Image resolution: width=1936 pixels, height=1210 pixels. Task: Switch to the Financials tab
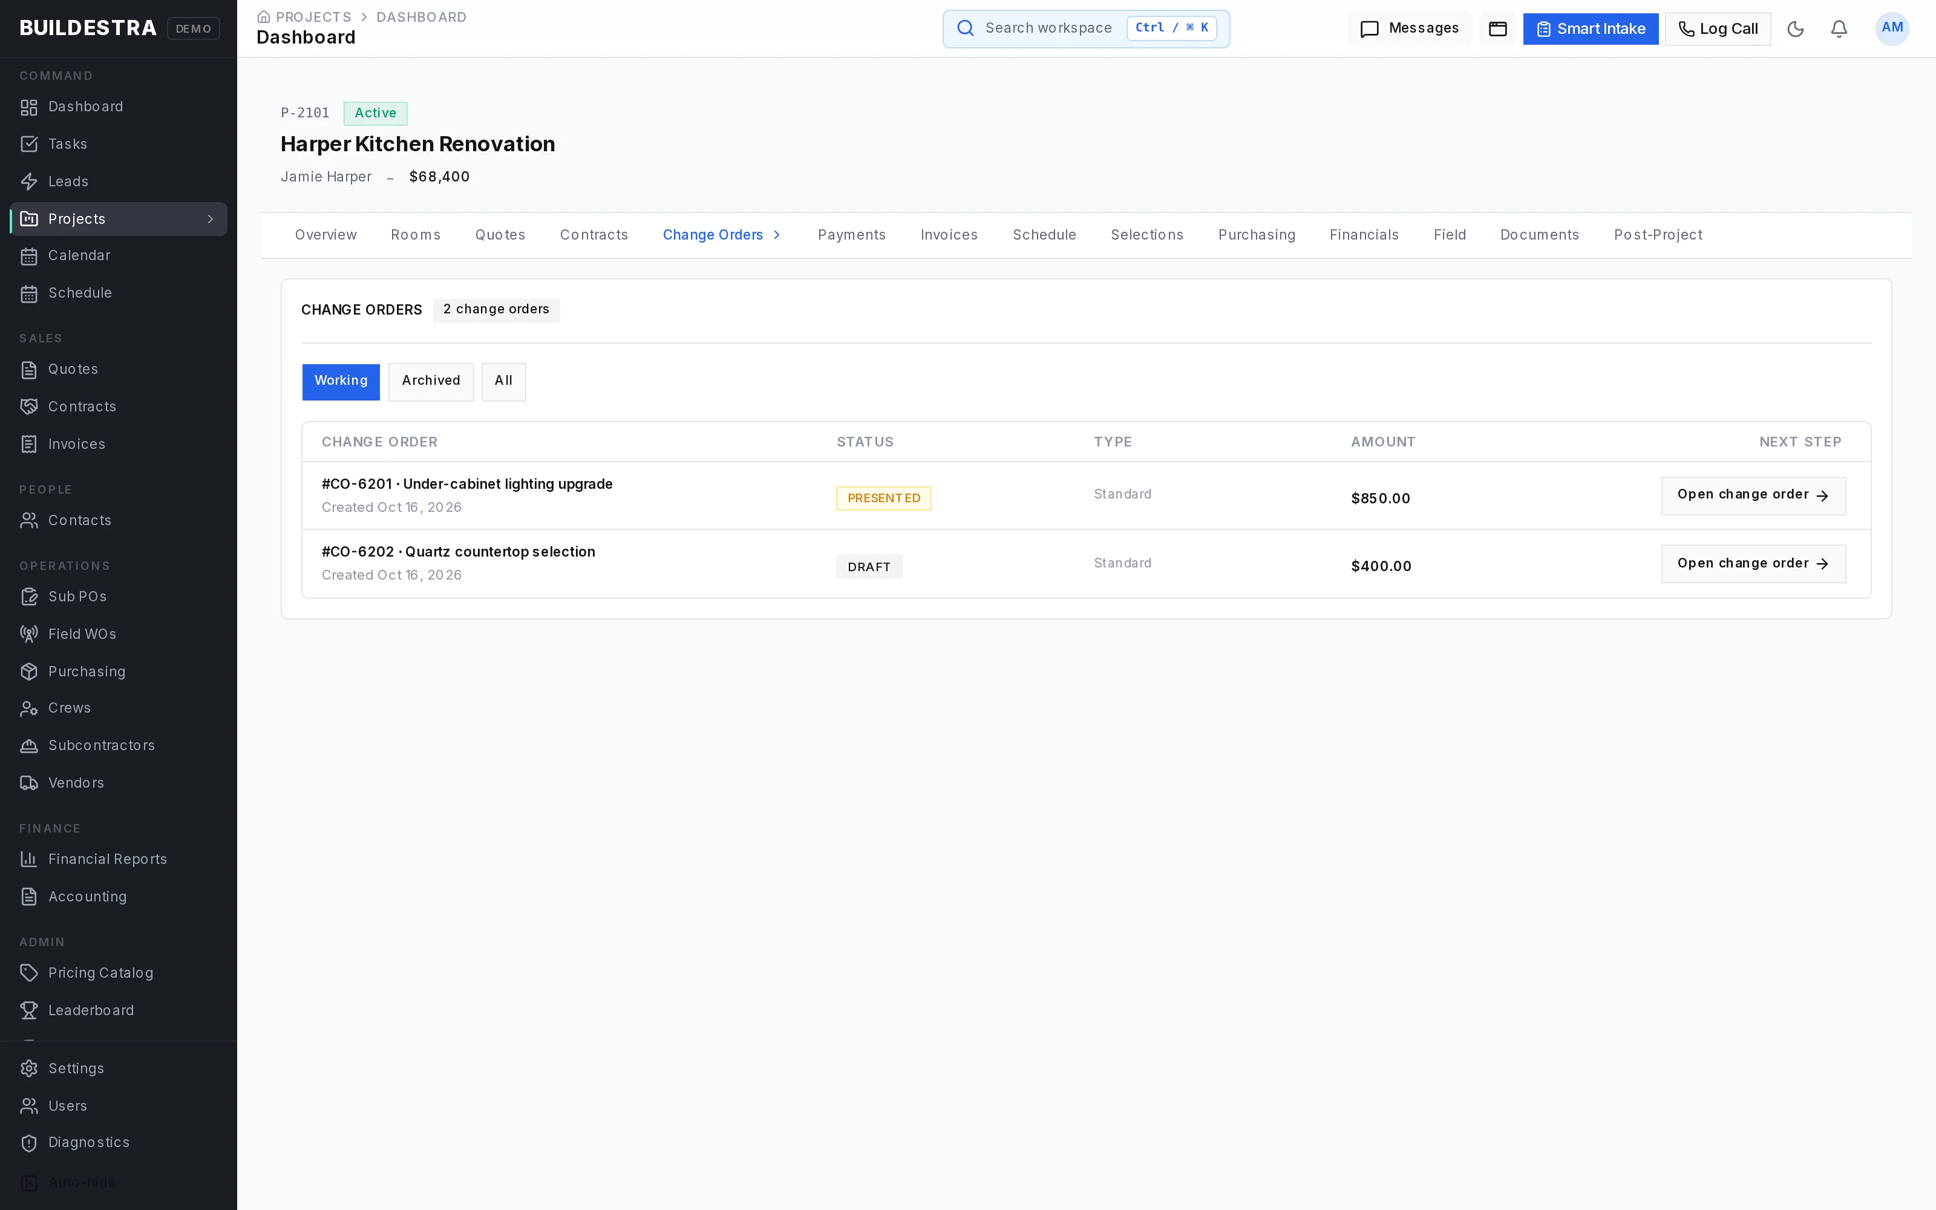(x=1364, y=235)
